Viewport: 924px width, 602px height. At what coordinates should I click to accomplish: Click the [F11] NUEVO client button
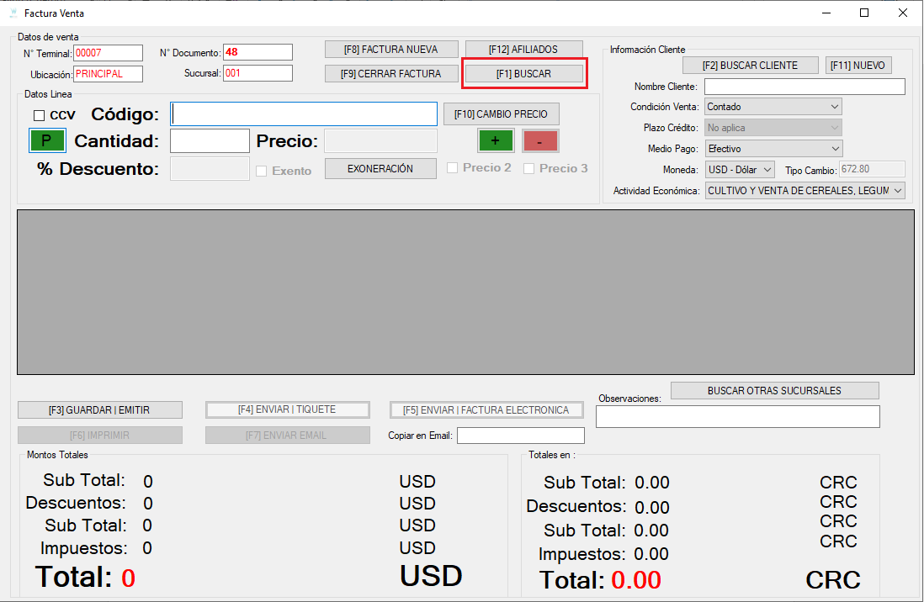858,66
